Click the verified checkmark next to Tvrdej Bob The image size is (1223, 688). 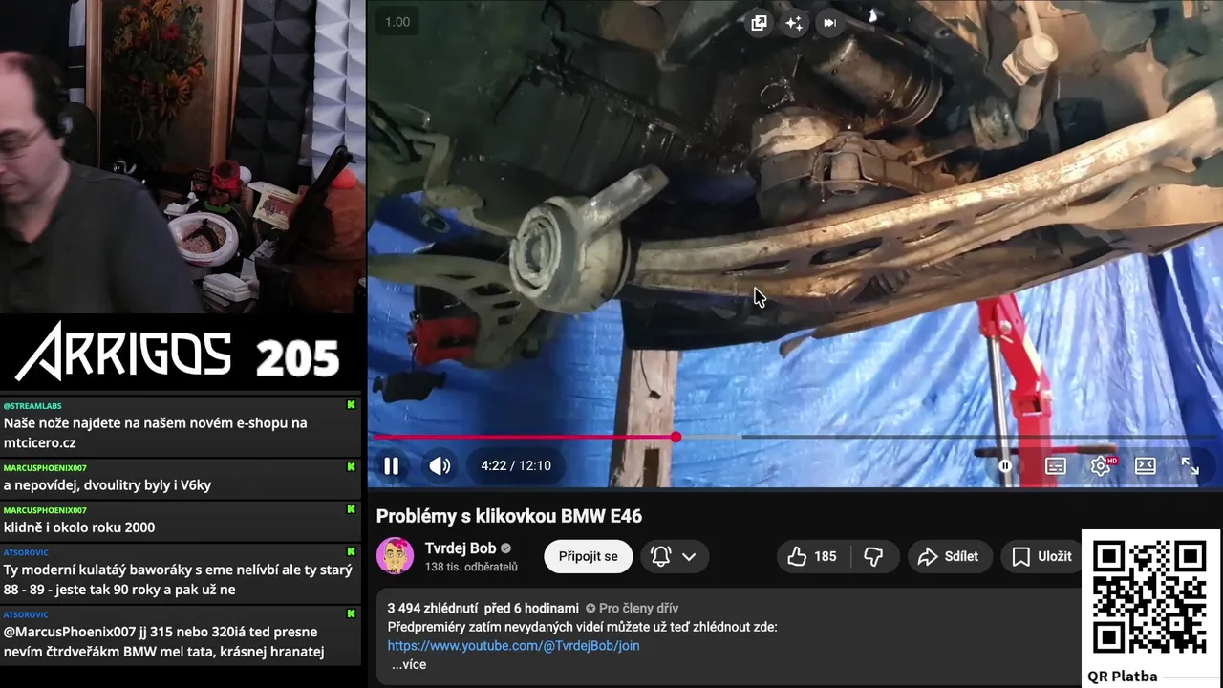(x=506, y=548)
